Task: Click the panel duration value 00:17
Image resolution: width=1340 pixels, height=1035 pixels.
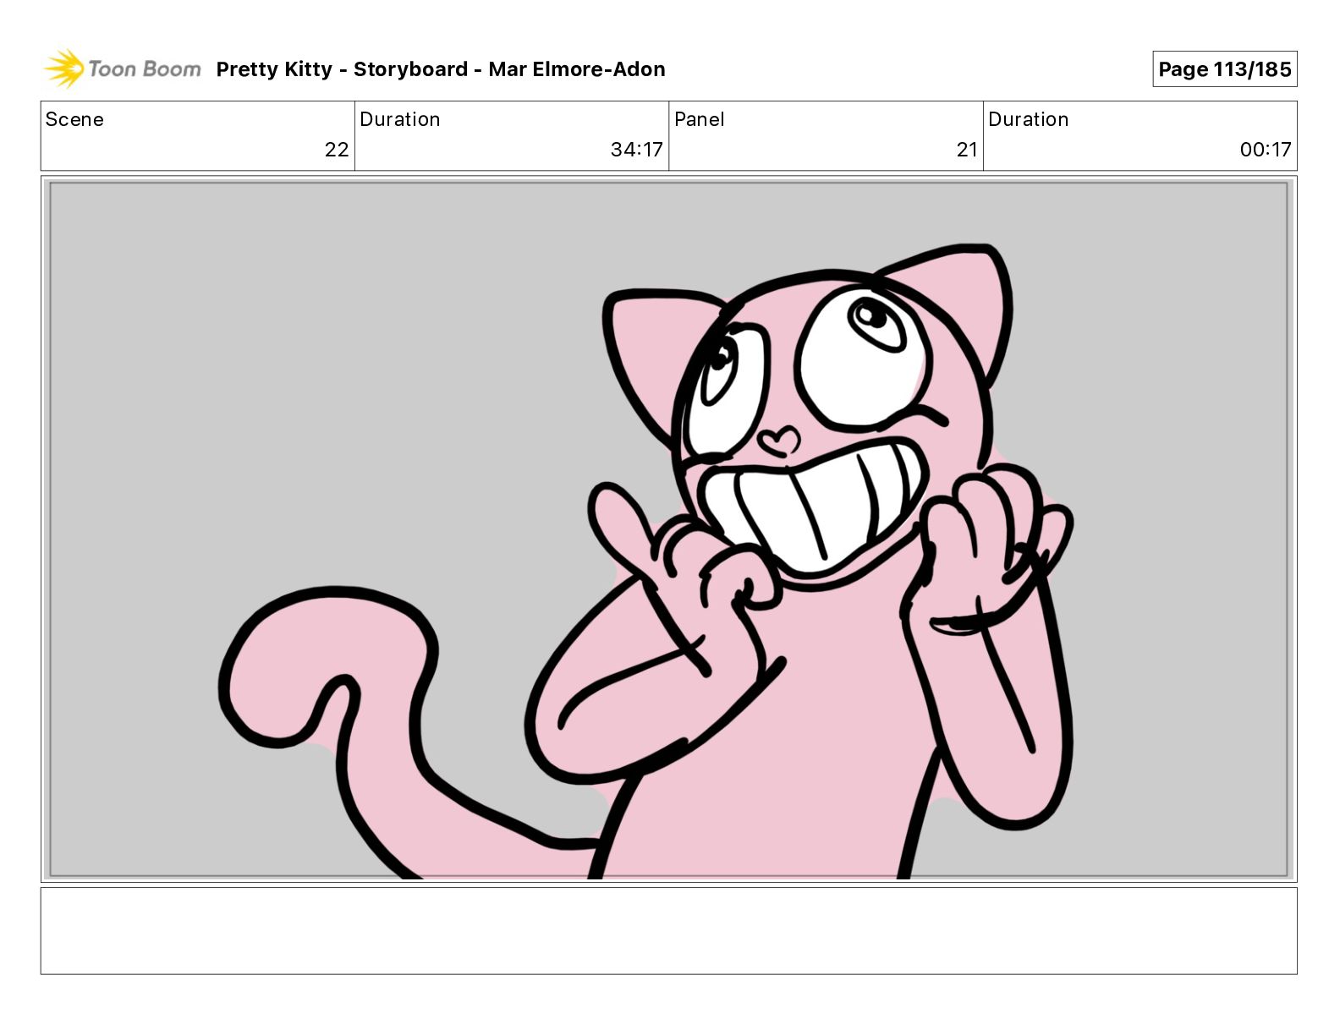Action: [1266, 150]
